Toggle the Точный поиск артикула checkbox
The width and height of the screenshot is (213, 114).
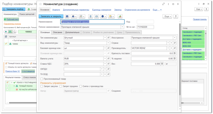(6, 63)
